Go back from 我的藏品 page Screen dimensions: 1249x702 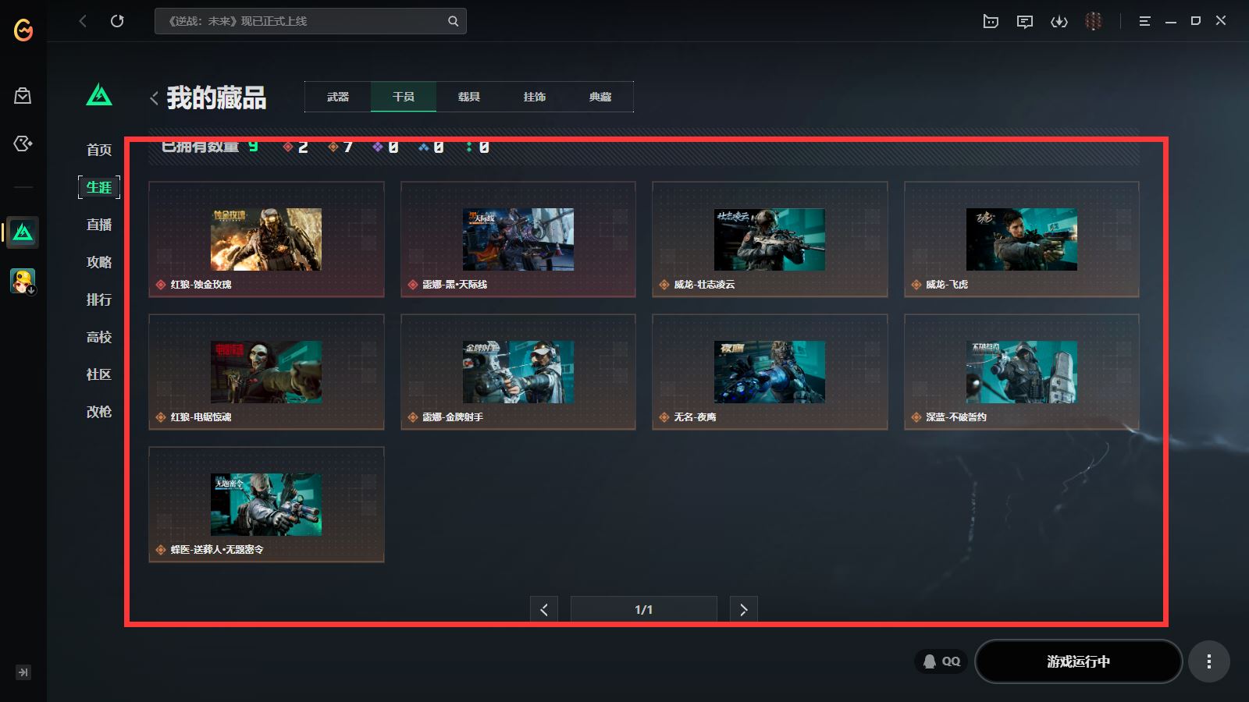click(154, 97)
